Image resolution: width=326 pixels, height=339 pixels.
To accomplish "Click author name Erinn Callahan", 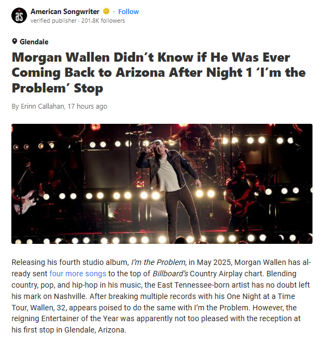I will [x=42, y=107].
